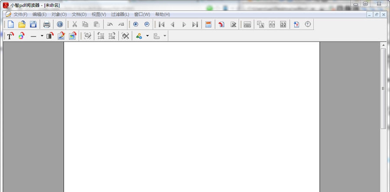Open the 视图(V) menu

[x=99, y=14]
